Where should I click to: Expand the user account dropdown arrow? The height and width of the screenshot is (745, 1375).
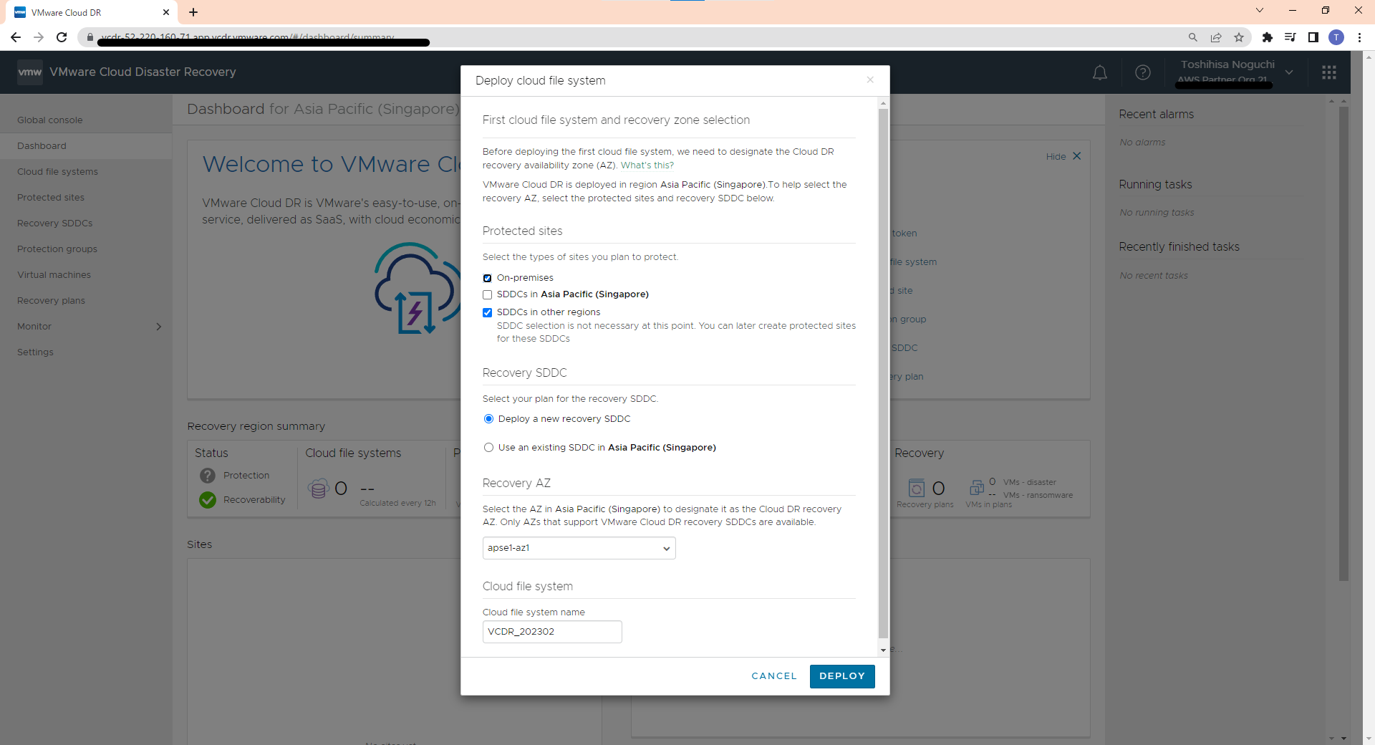tap(1289, 72)
